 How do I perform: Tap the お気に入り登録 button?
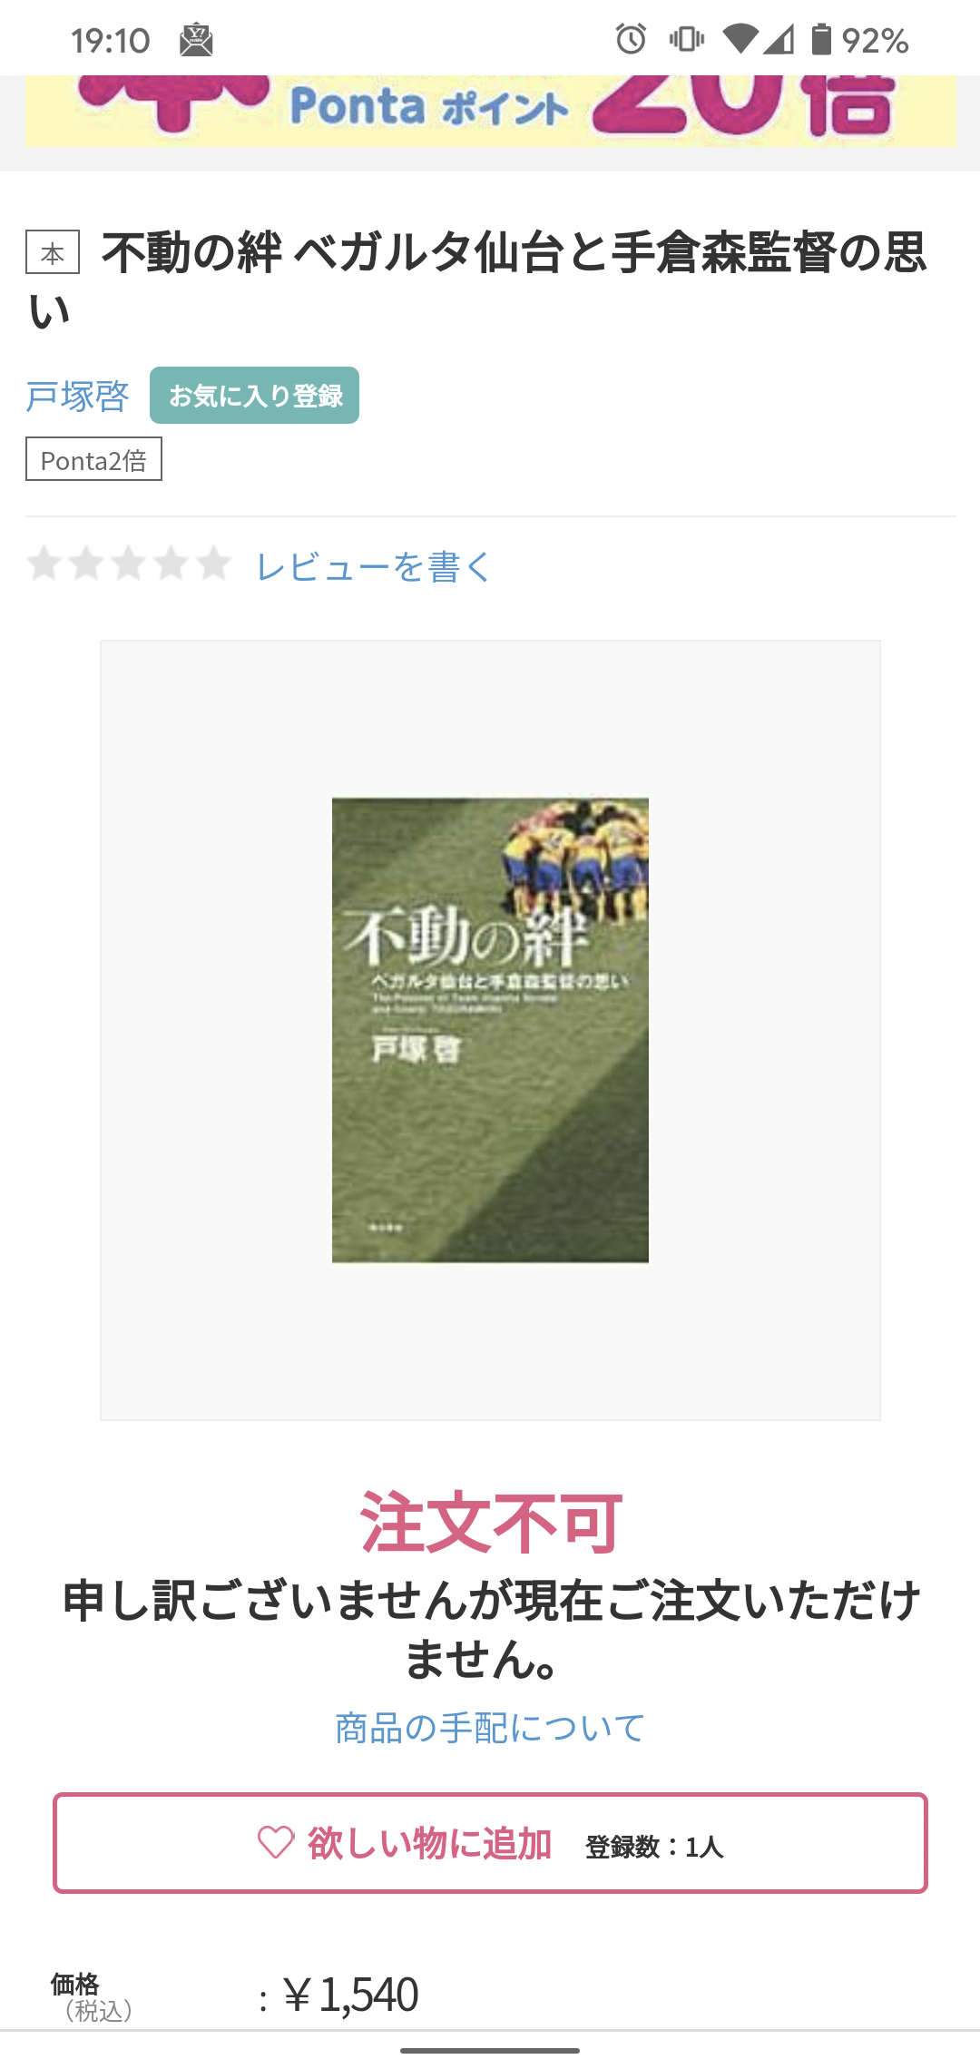[x=254, y=396]
